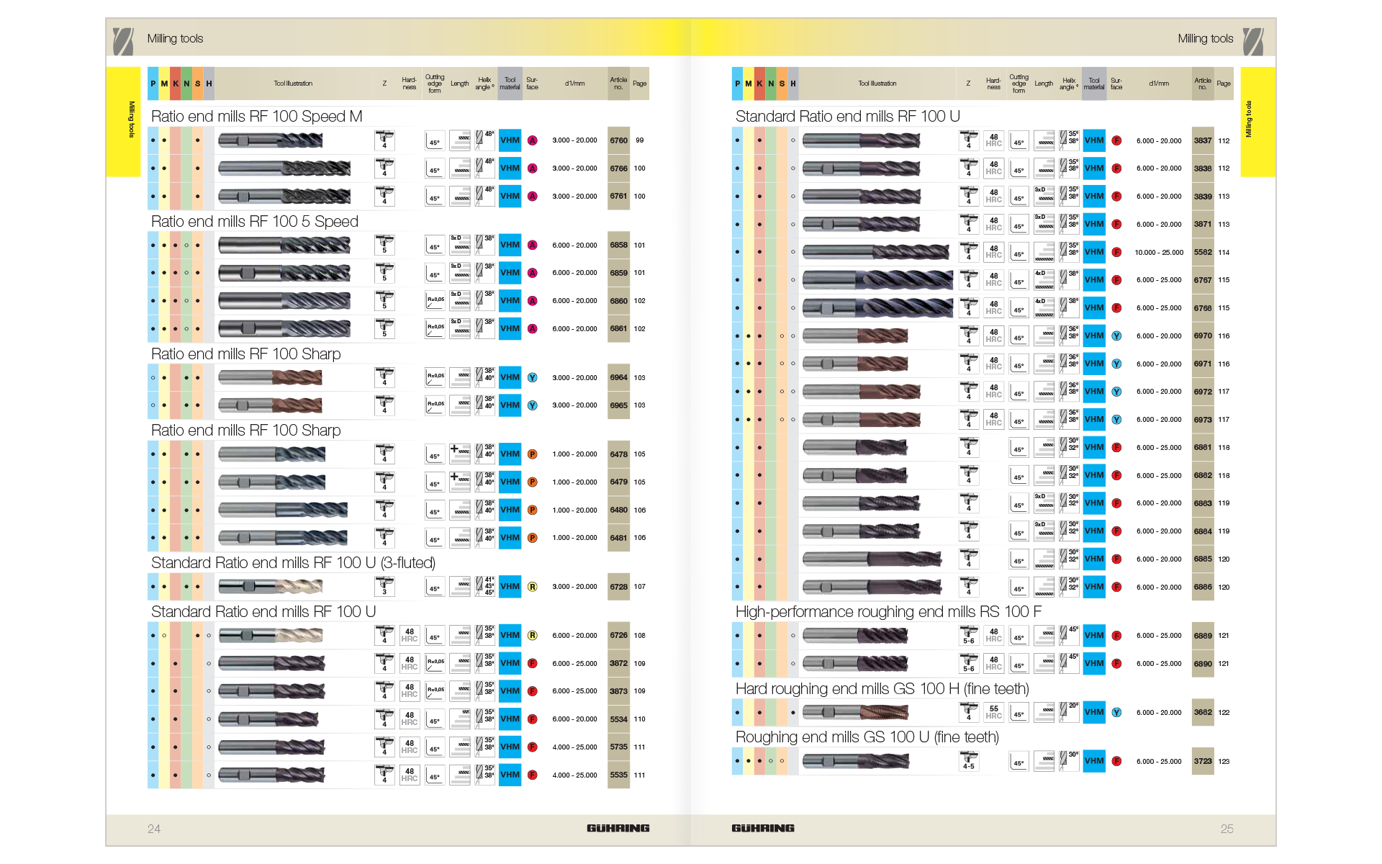Click page number 25 at bottom right

pos(1227,829)
